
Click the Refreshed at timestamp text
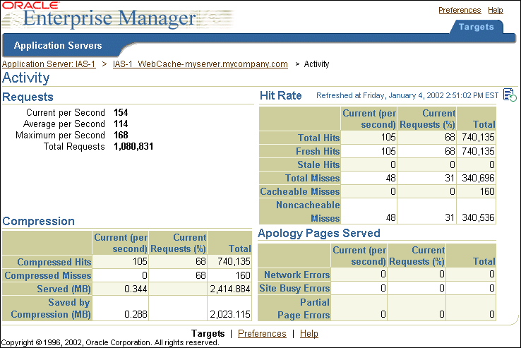tap(407, 96)
